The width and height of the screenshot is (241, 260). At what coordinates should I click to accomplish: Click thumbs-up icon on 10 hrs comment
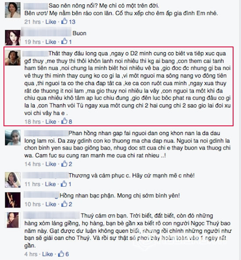(x=64, y=204)
